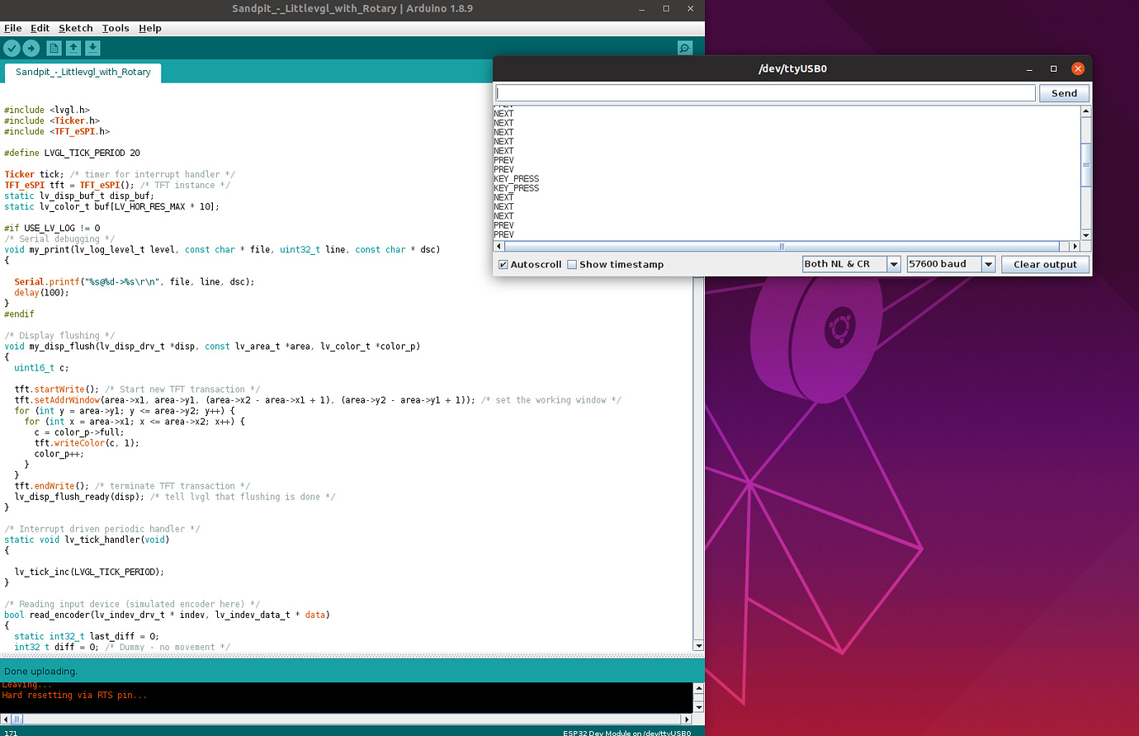Click the Open sketch icon
Viewport: 1139px width, 736px height.
click(x=73, y=49)
